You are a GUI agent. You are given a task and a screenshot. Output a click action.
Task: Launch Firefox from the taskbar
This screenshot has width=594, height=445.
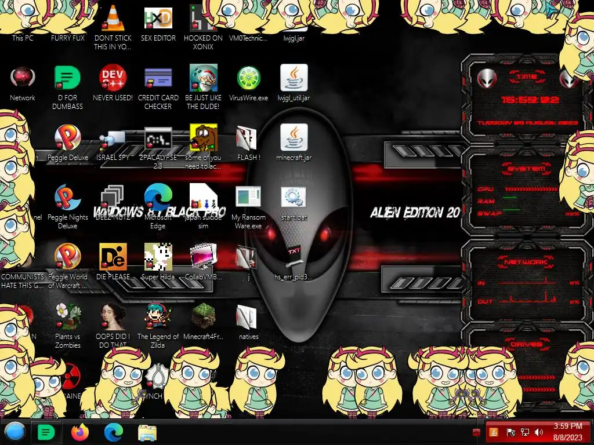tap(80, 432)
